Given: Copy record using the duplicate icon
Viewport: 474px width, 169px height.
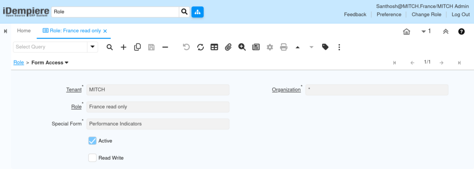Looking at the screenshot, I should coord(137,47).
